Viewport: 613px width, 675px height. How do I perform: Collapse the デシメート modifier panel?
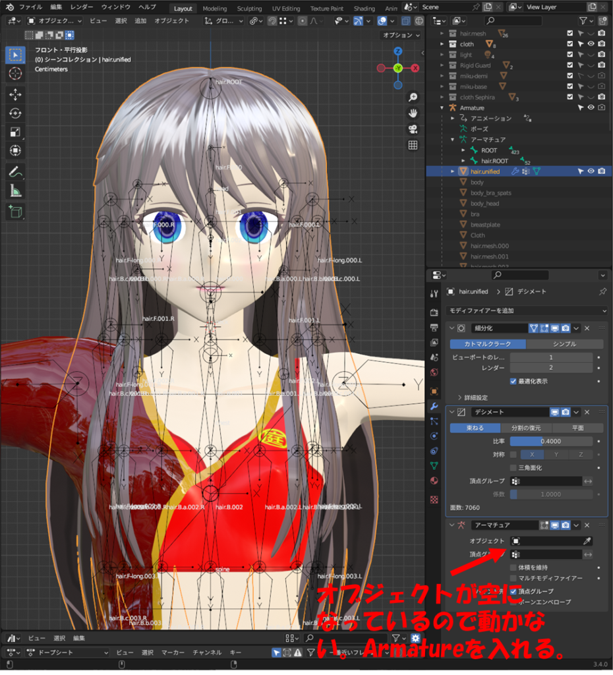[x=452, y=412]
